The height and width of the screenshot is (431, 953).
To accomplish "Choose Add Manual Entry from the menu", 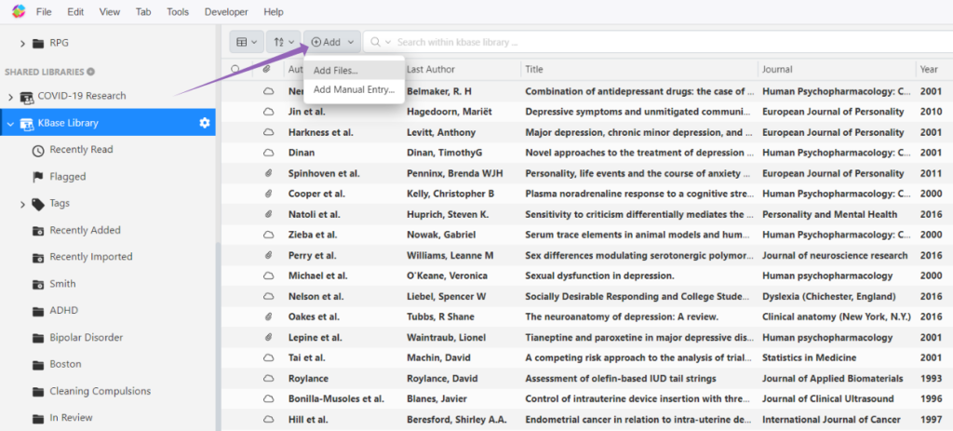I will (353, 89).
